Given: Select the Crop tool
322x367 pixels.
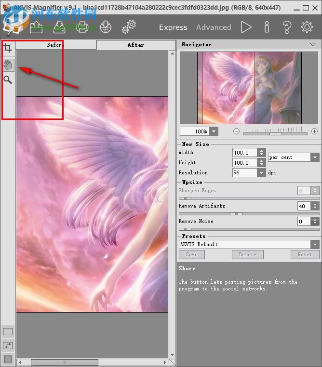Looking at the screenshot, I should 8,48.
